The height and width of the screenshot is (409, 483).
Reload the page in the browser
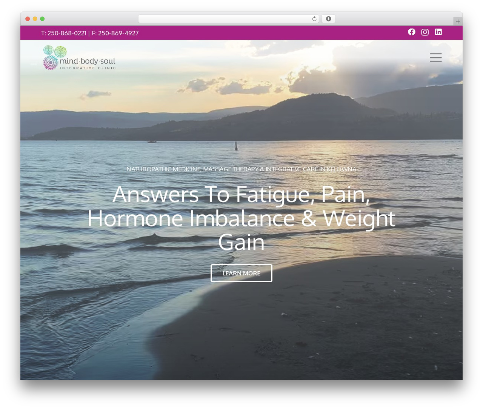(314, 19)
